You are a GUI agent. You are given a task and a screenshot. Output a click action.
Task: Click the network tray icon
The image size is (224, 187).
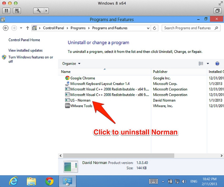point(177,181)
